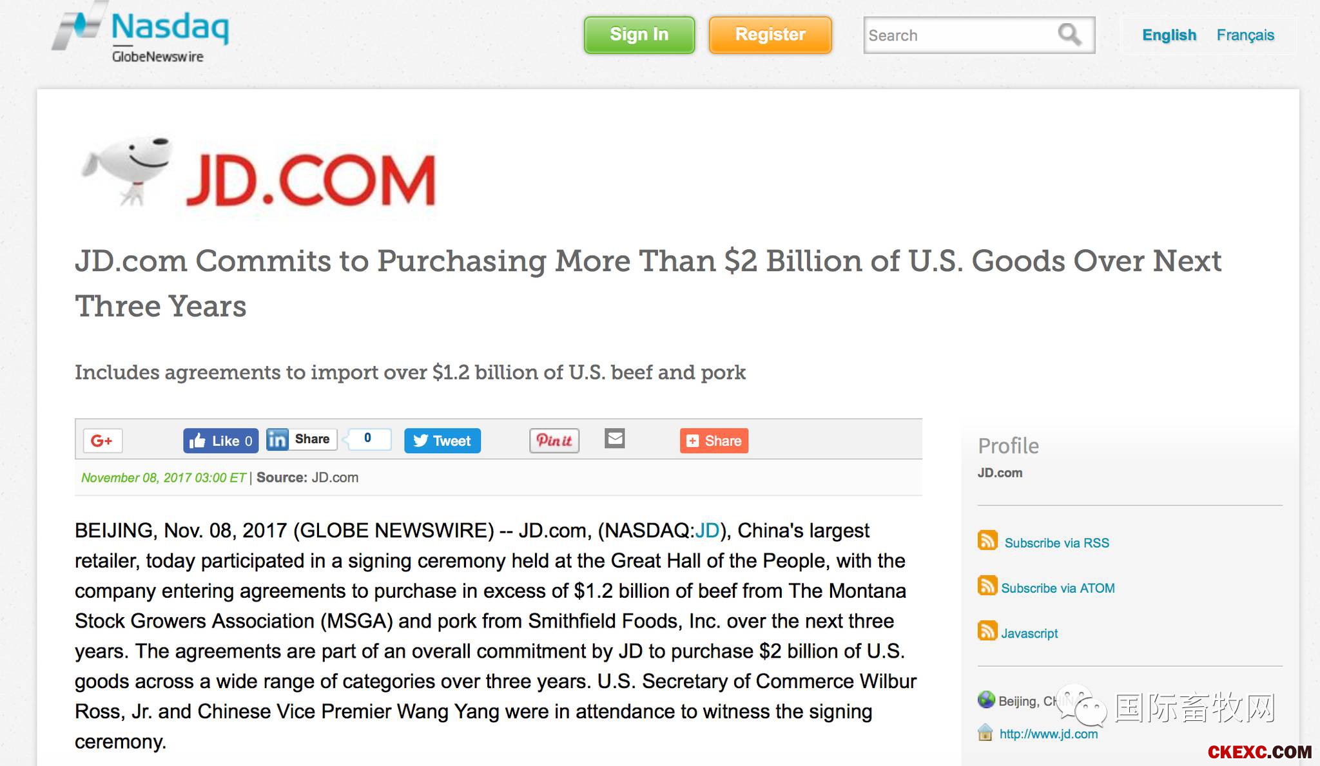1320x766 pixels.
Task: Open the Javascript feed link
Action: (1029, 633)
